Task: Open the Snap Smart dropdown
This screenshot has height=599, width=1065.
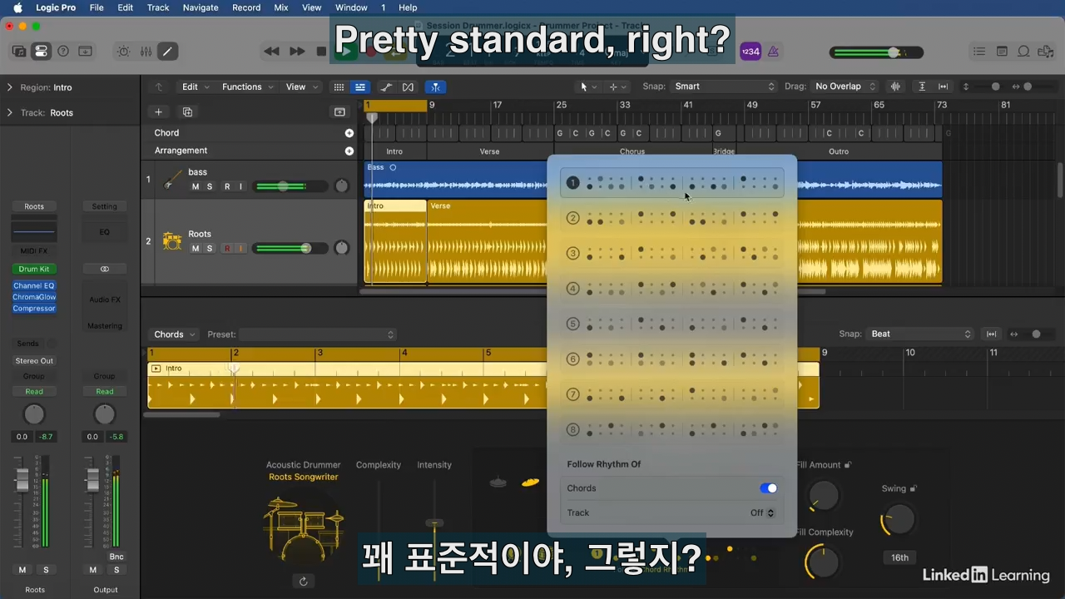Action: 725,87
